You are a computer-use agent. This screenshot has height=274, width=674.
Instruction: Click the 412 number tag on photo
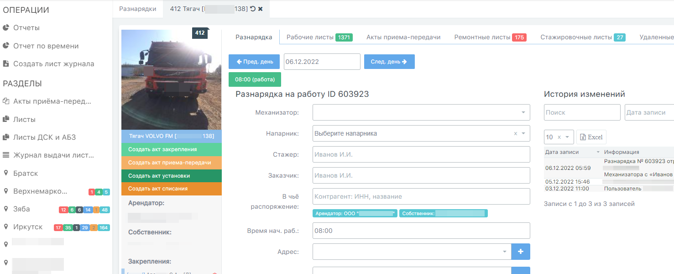click(200, 33)
